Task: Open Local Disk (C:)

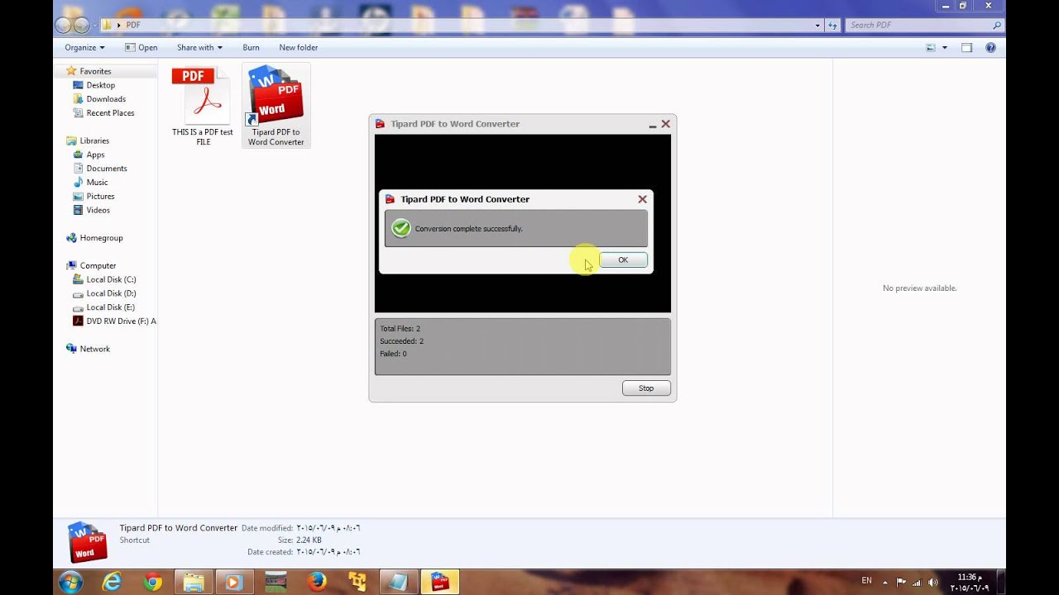Action: pos(111,279)
